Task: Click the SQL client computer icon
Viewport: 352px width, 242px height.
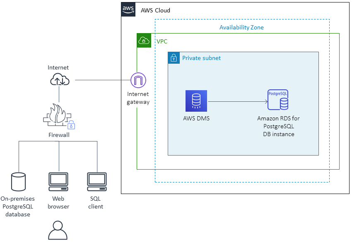Action: click(x=97, y=182)
